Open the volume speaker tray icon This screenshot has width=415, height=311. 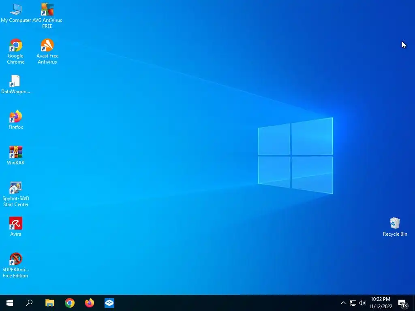pyautogui.click(x=362, y=303)
